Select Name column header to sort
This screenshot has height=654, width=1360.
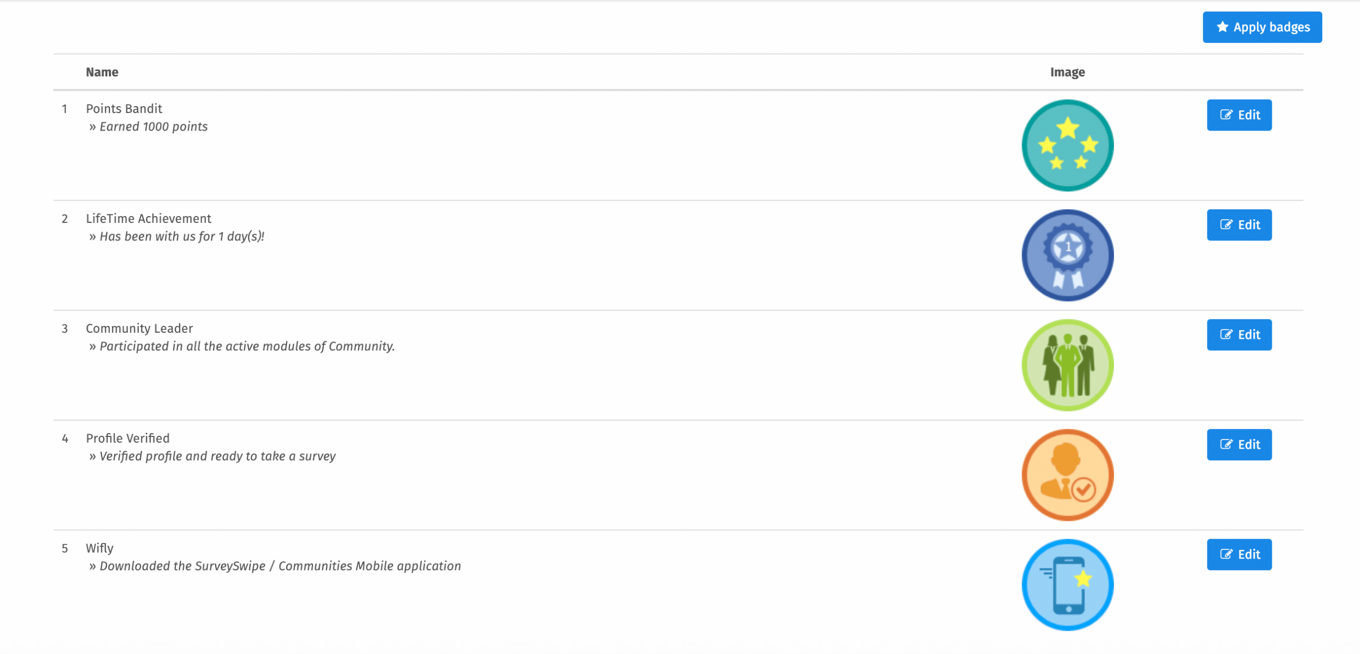[x=101, y=72]
